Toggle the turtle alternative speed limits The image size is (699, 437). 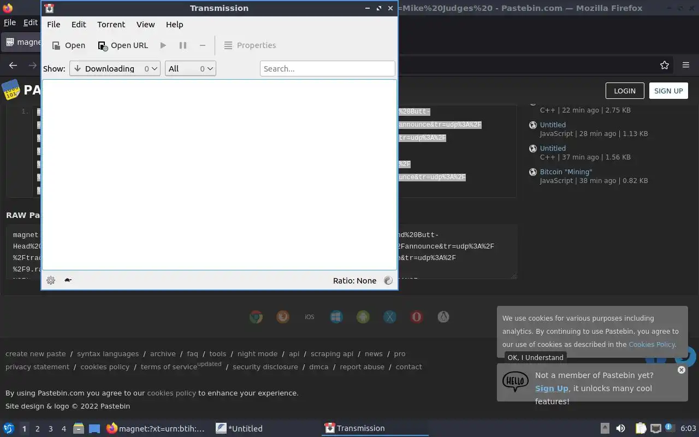pos(68,280)
